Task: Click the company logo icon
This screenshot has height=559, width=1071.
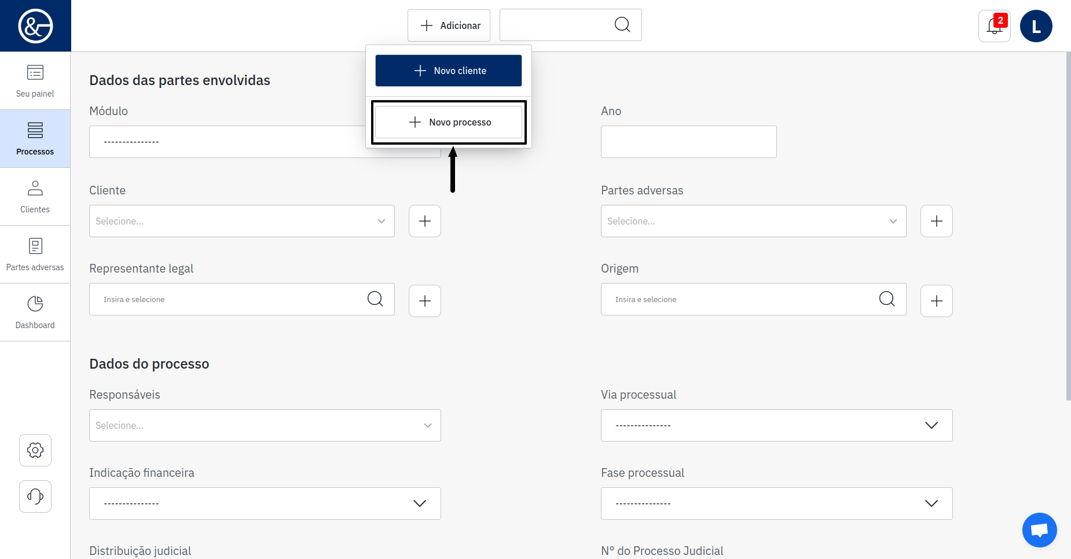Action: click(35, 26)
